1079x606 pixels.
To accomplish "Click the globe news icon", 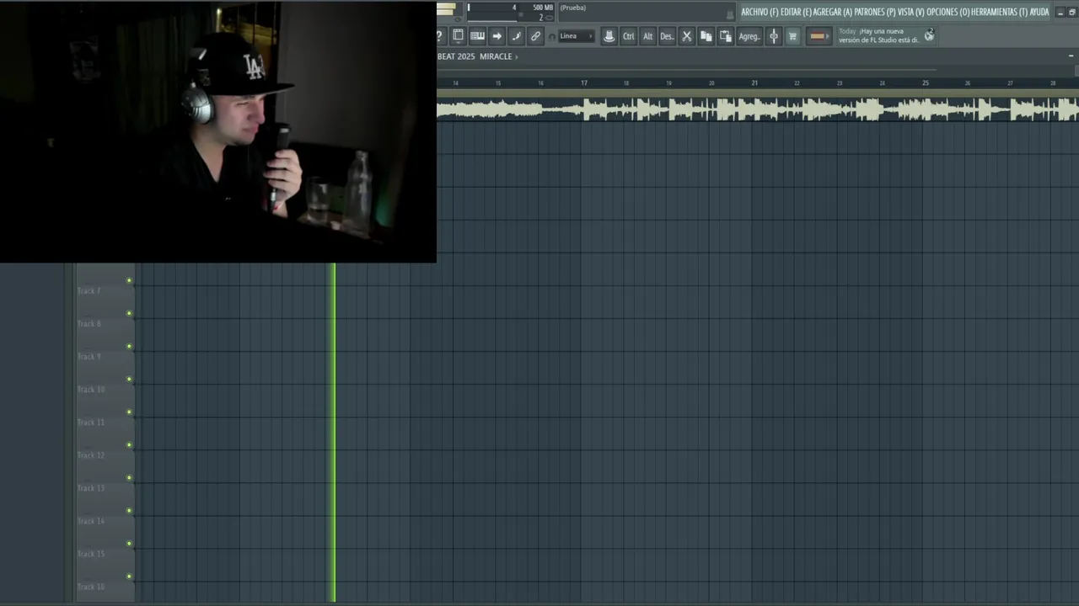I will tap(929, 35).
